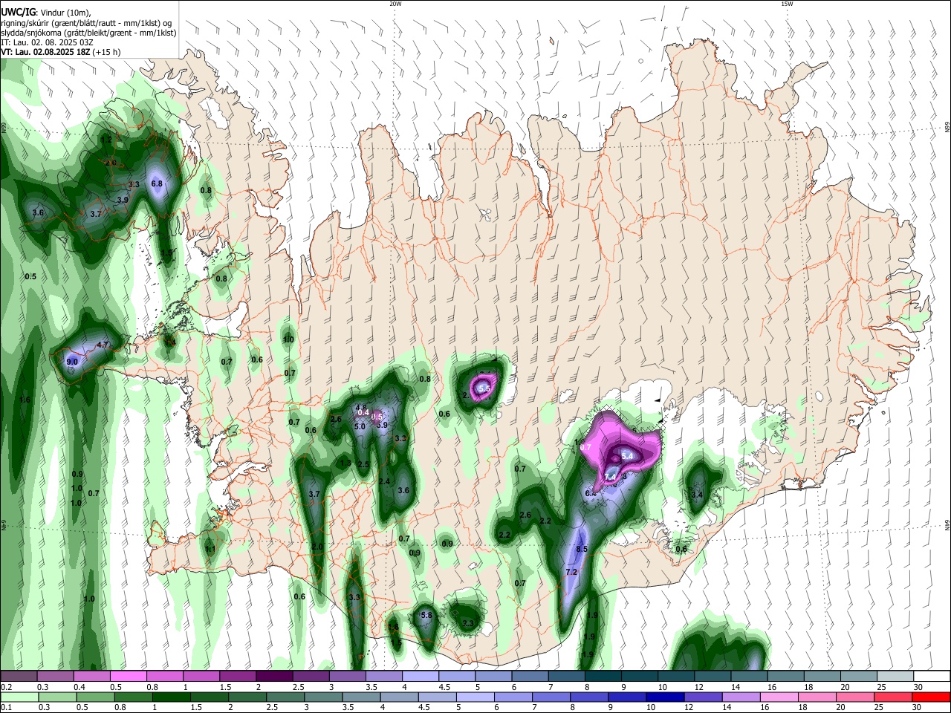Viewport: 951px width, 713px height.
Task: Select the white 30 snow legend swatch
Action: point(932,676)
